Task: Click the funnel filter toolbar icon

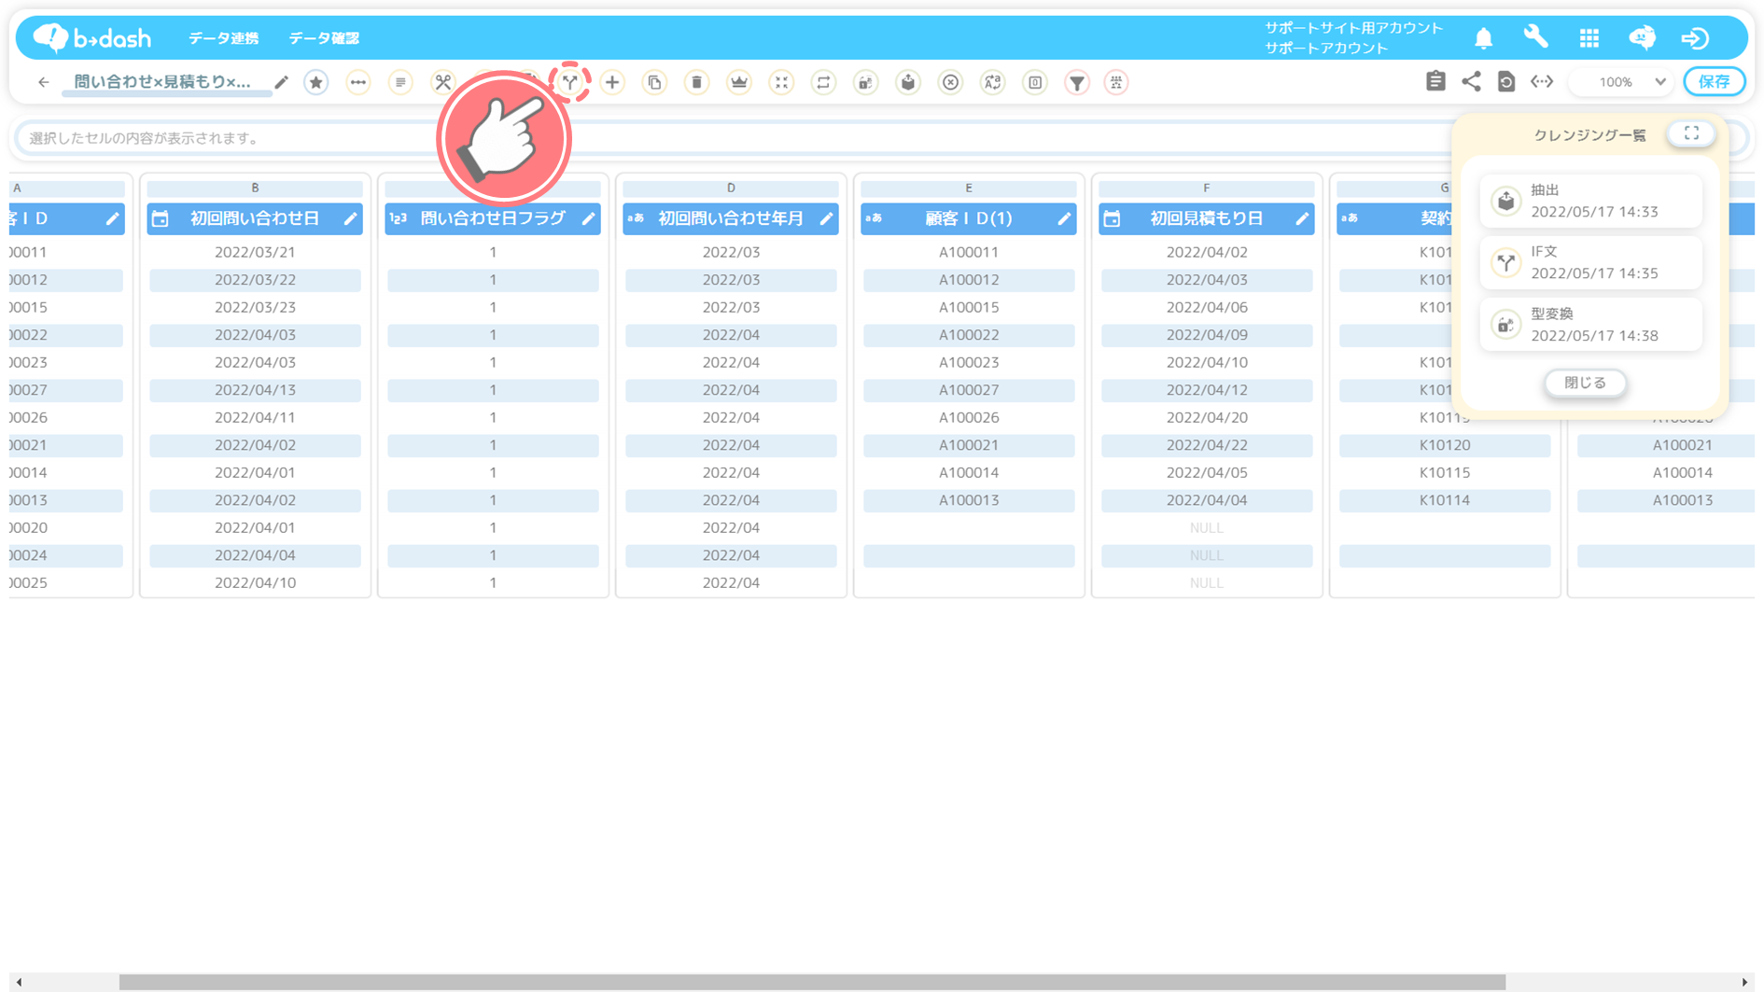Action: coord(1077,82)
